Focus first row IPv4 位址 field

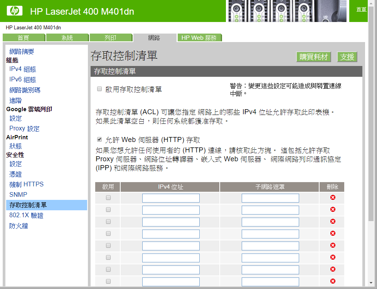pos(171,198)
